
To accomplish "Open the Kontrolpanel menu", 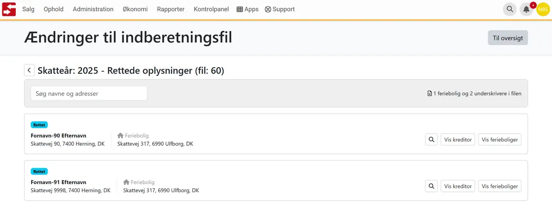I will coord(211,9).
